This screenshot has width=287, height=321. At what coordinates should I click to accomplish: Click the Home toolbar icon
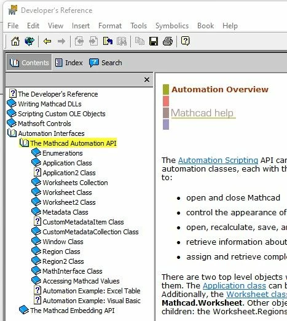(15, 41)
